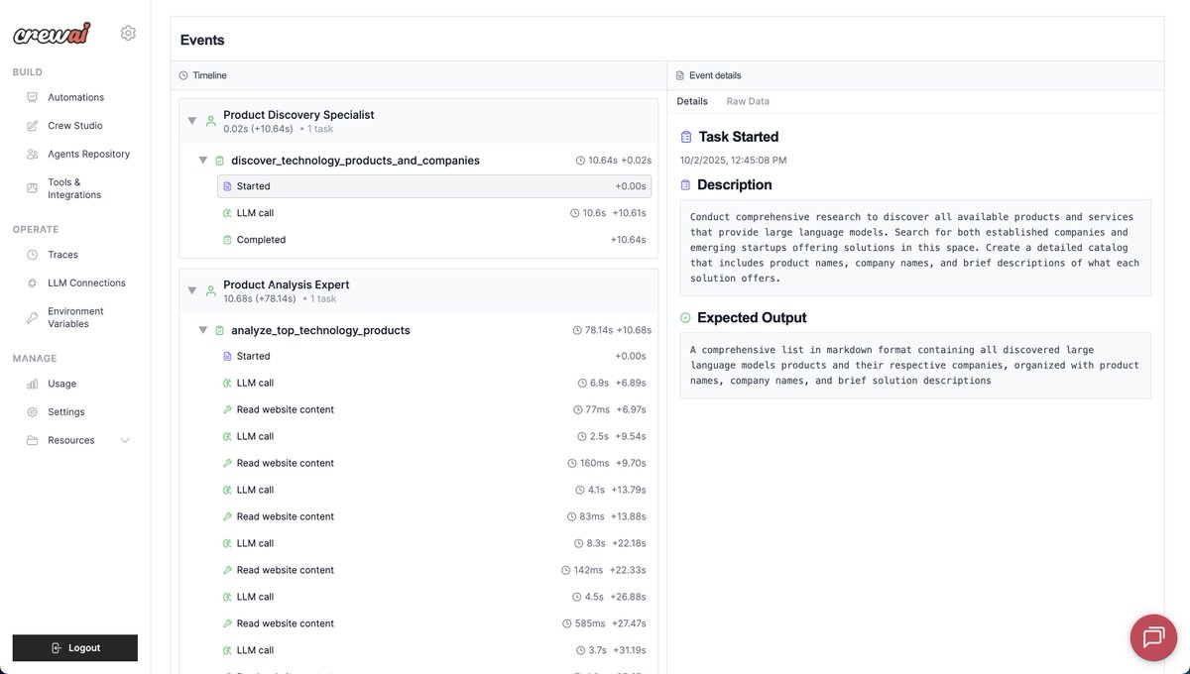Switch to the Details tab
The height and width of the screenshot is (674, 1190).
click(x=692, y=101)
